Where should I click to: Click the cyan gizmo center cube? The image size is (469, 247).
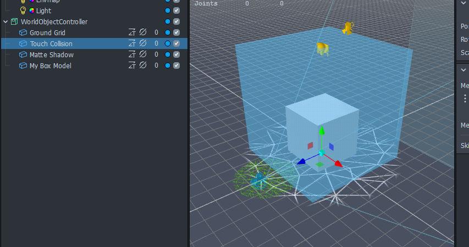(322, 153)
